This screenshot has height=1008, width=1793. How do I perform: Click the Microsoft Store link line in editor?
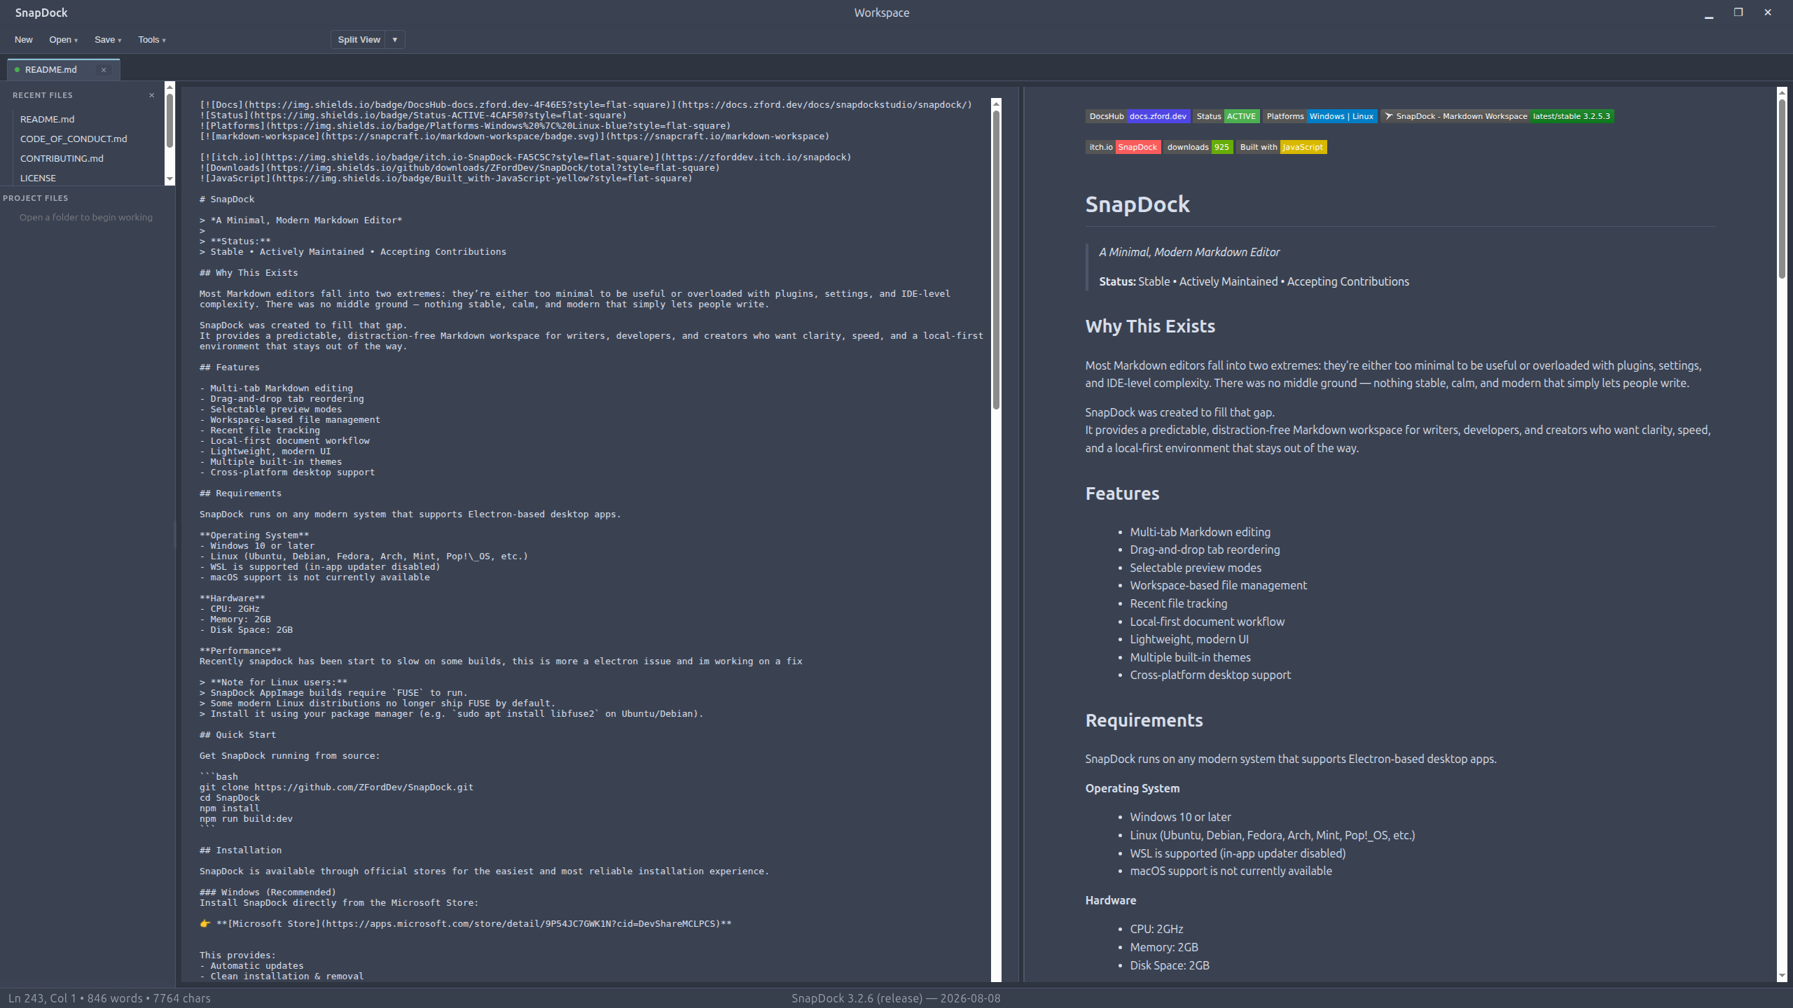466,924
